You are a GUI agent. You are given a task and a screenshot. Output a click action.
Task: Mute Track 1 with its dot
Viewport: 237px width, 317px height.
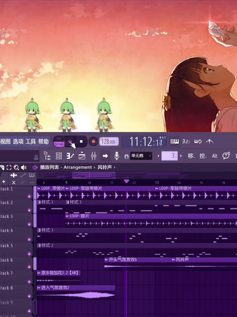tap(29, 196)
